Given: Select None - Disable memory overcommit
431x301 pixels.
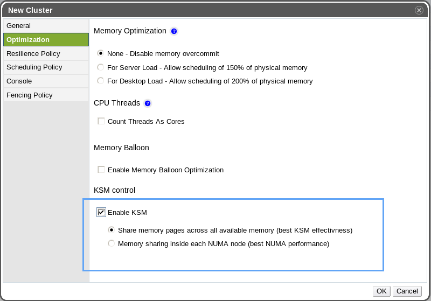Looking at the screenshot, I should [101, 53].
